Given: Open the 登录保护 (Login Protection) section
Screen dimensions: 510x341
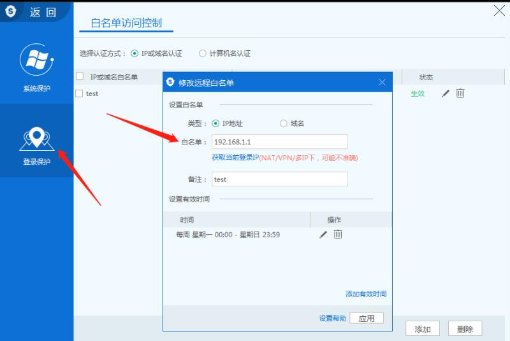Looking at the screenshot, I should (x=36, y=143).
